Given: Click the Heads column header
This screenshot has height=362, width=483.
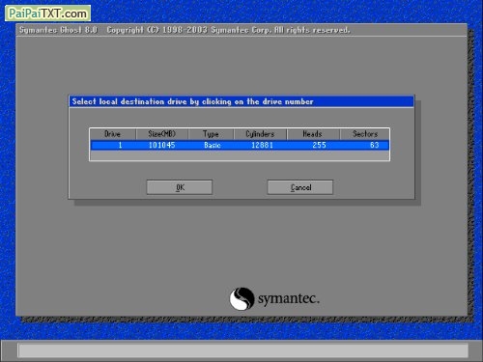Looking at the screenshot, I should pyautogui.click(x=313, y=134).
